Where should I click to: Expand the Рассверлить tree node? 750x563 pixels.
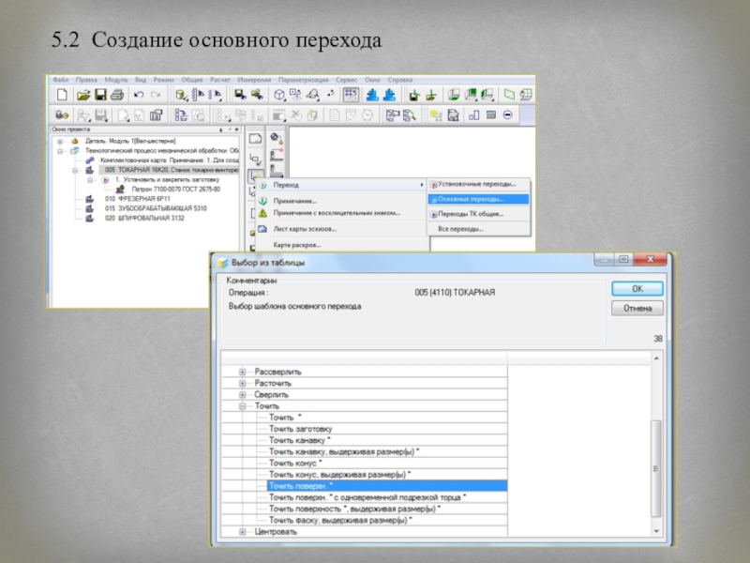click(242, 372)
